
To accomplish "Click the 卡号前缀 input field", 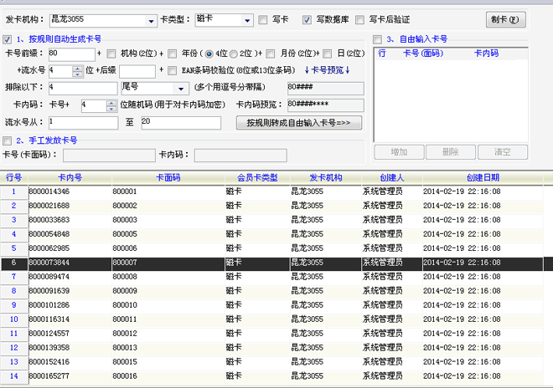I will 71,54.
